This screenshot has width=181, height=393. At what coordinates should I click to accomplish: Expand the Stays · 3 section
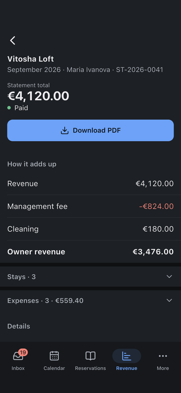click(90, 277)
